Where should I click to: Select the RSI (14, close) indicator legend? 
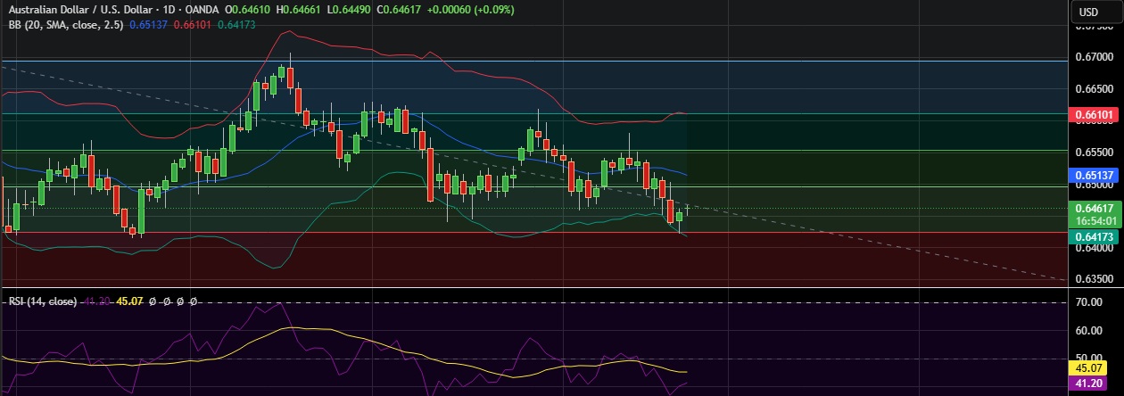(42, 301)
